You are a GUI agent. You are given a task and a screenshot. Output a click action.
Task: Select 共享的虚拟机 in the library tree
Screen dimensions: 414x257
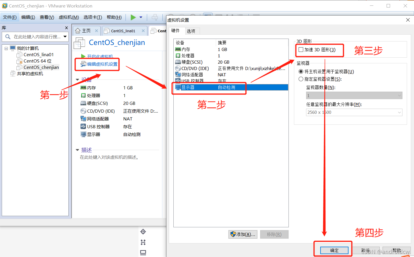(30, 74)
